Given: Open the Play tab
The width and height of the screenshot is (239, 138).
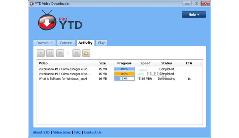Looking at the screenshot, I should [101, 43].
